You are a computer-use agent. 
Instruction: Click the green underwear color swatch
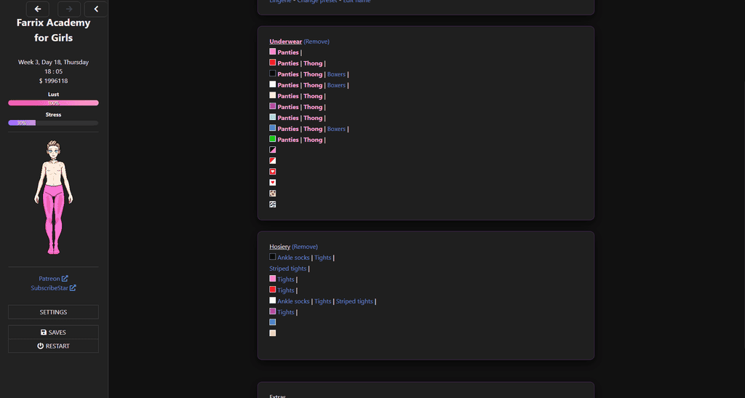pos(273,139)
